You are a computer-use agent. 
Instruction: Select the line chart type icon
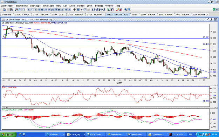coord(23,10)
